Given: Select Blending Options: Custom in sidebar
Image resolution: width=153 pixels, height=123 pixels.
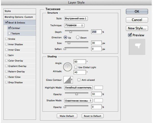Looking at the screenshot, I should [x=19, y=17].
